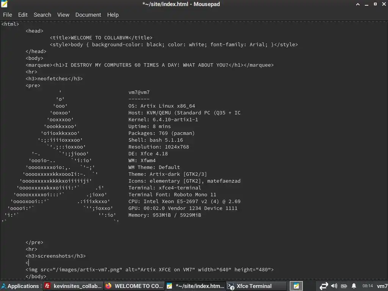Click the 'DE: Xfce 4.18' line
The height and width of the screenshot is (291, 388).
coord(148,154)
